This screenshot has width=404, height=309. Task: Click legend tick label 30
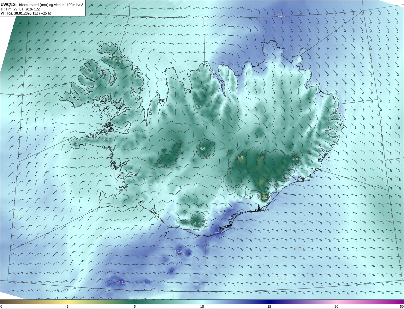[336, 306]
